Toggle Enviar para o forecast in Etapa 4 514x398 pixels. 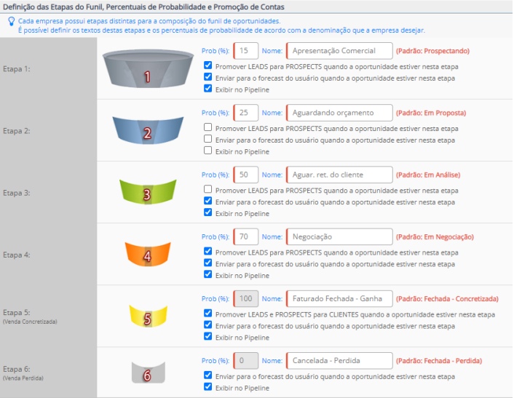tap(207, 263)
